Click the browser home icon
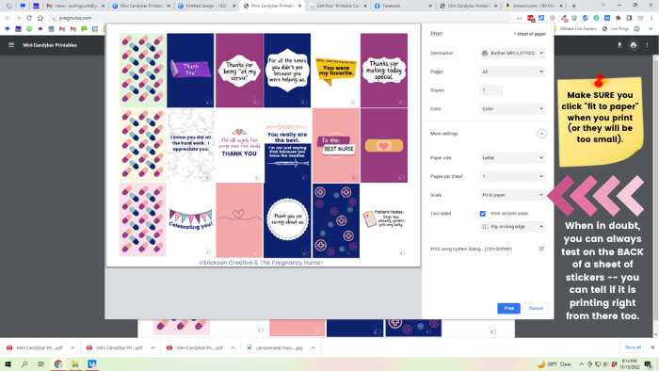 click(x=40, y=18)
